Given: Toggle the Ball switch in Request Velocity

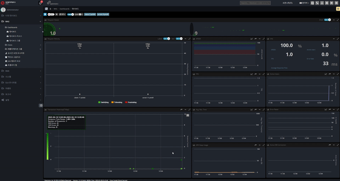Looking at the screenshot, I should point(178,39).
